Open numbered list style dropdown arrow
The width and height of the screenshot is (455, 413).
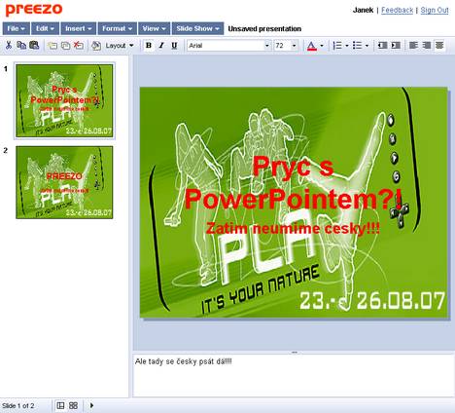347,46
